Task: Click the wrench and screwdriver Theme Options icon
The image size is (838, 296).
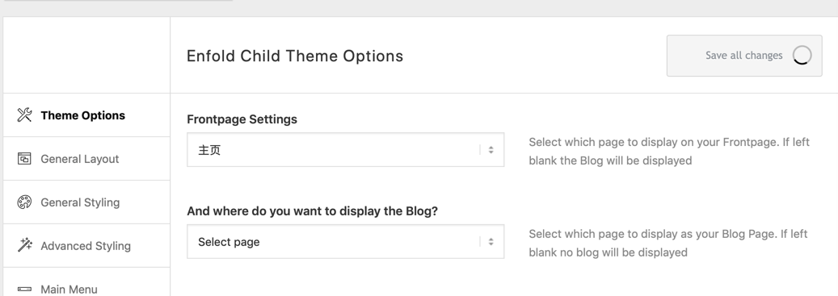Action: coord(24,115)
